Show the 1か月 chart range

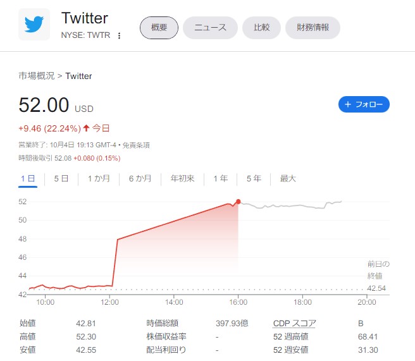click(99, 179)
